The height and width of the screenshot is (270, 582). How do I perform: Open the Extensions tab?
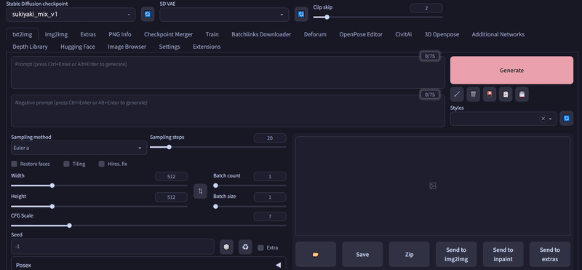click(207, 47)
